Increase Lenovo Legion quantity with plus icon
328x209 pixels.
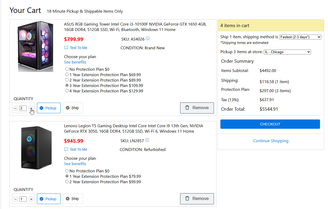(x=31, y=199)
